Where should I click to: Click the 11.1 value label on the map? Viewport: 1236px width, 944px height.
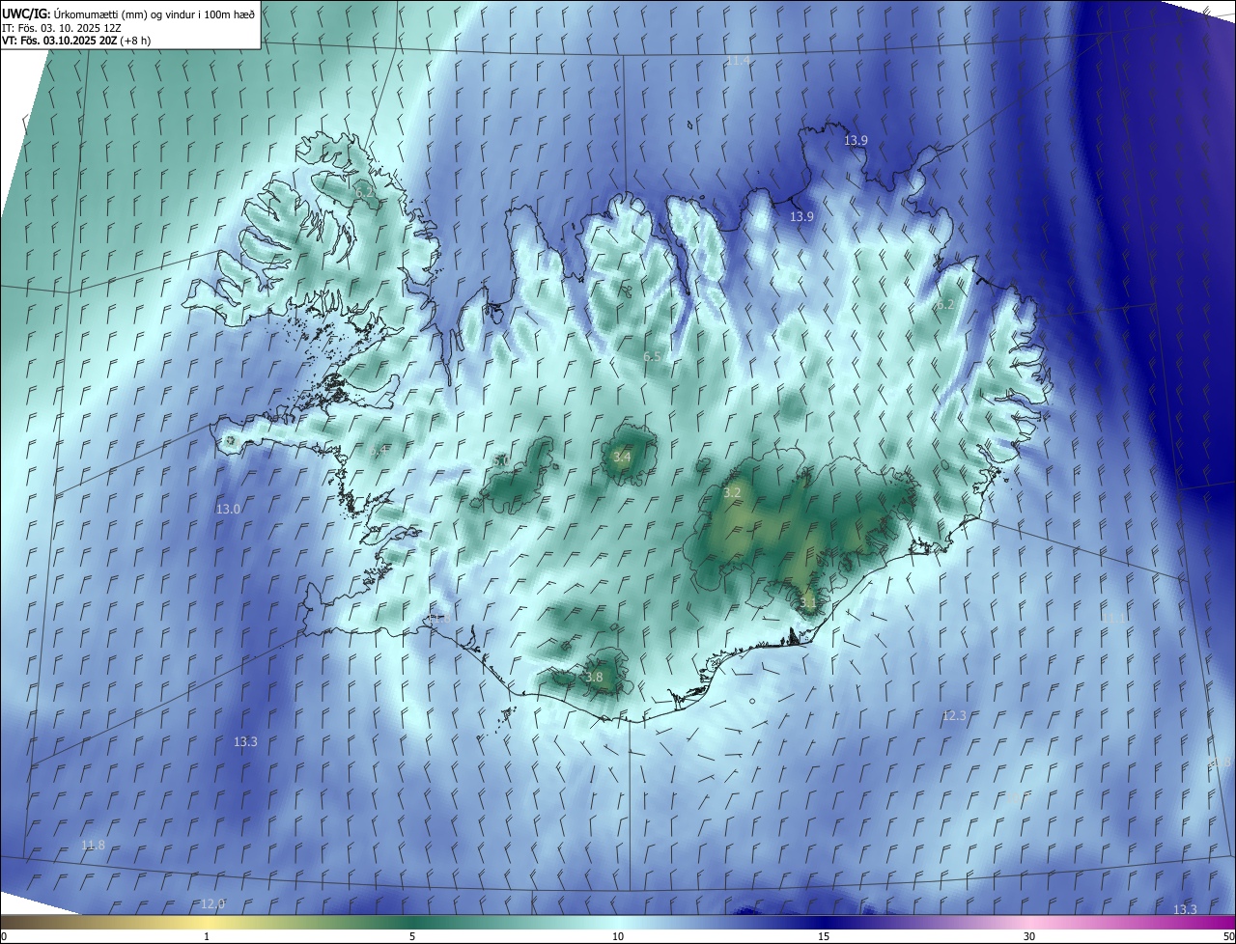[x=1114, y=617]
